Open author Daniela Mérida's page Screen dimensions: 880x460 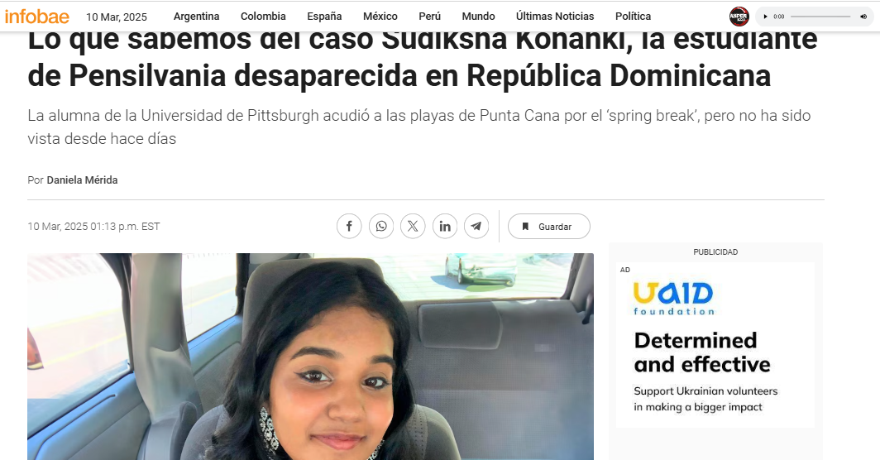click(82, 180)
